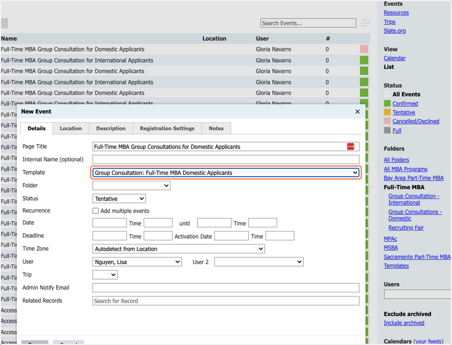
Task: Click the Users filter input field
Action: pos(417,294)
